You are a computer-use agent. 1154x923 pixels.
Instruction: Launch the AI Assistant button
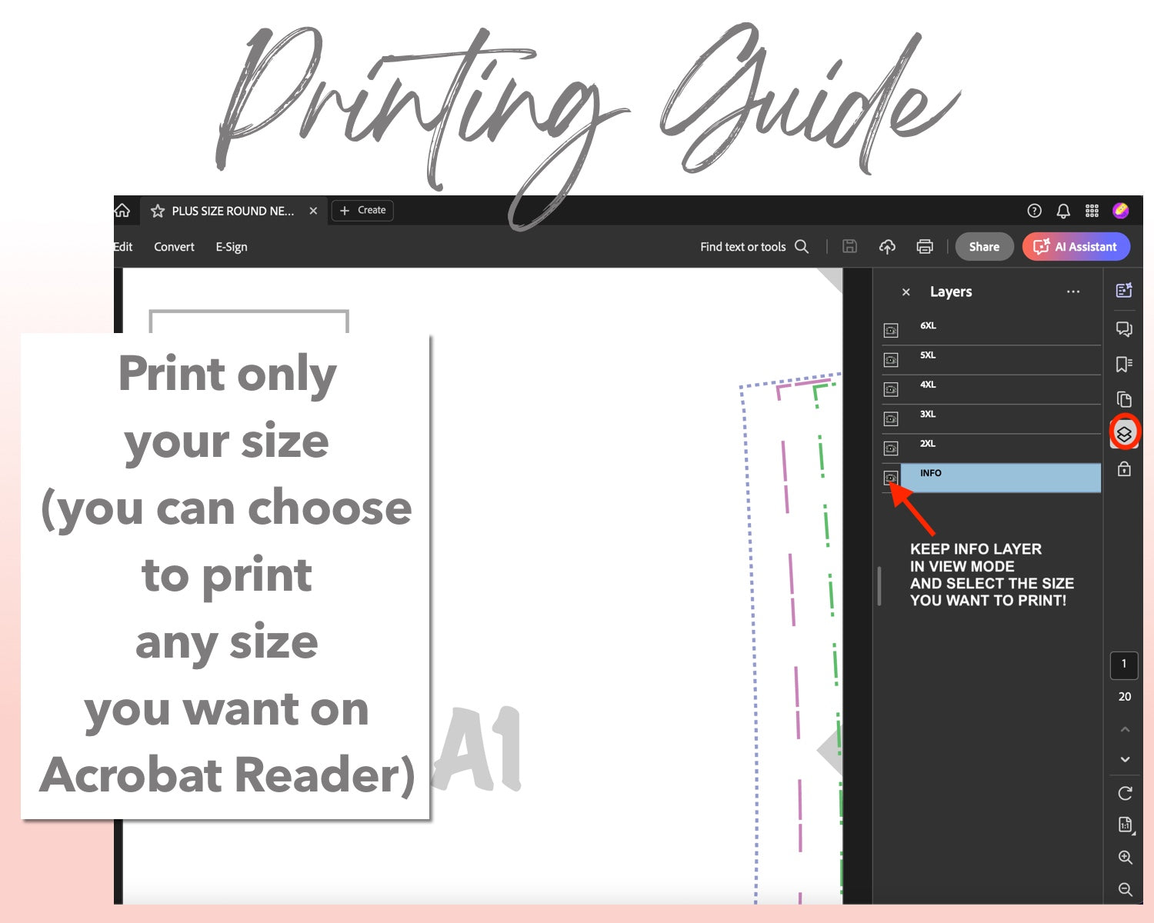1076,247
